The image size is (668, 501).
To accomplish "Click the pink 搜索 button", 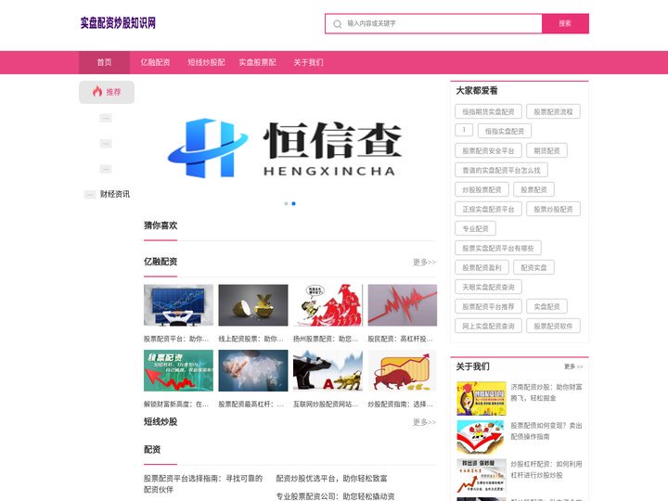I will coord(565,23).
